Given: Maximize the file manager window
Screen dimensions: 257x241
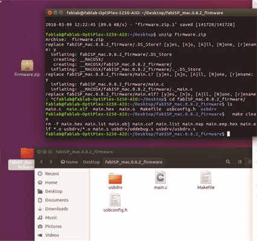Looking at the screenshot, I should 50,152.
